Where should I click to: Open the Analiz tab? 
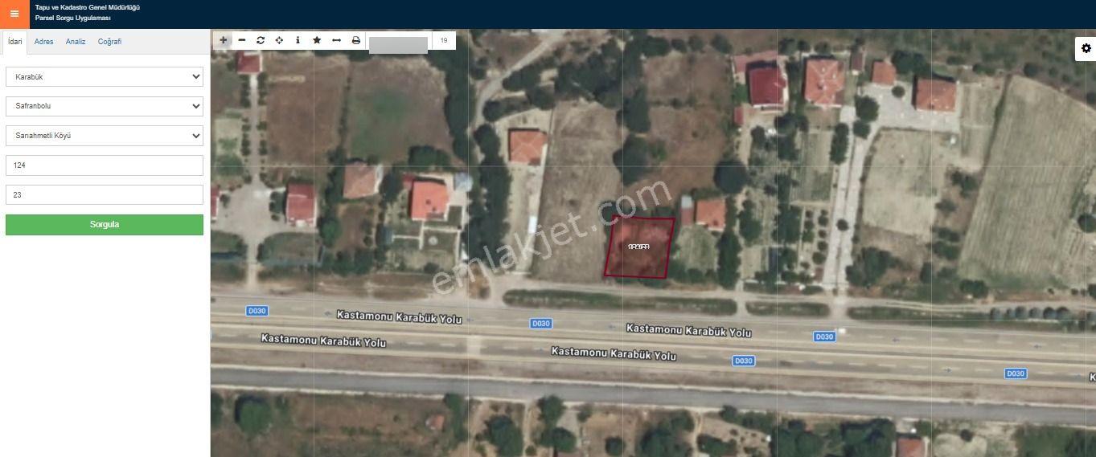76,42
